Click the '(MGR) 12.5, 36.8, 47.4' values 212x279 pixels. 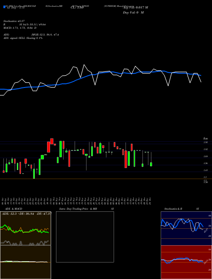pyautogui.click(x=45, y=35)
